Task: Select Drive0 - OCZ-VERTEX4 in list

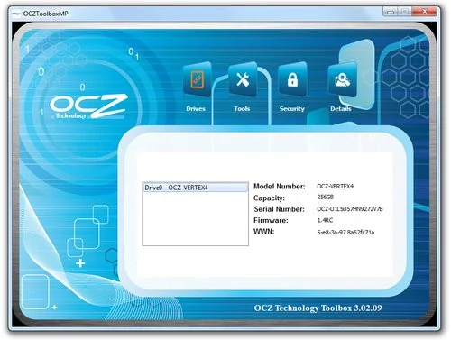Action: pyautogui.click(x=196, y=188)
